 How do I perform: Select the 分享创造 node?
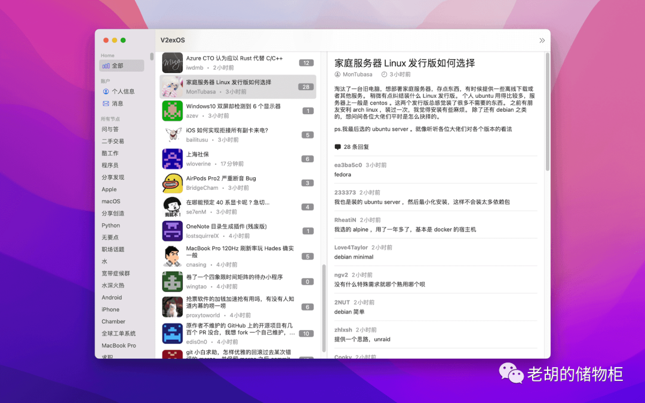click(113, 213)
